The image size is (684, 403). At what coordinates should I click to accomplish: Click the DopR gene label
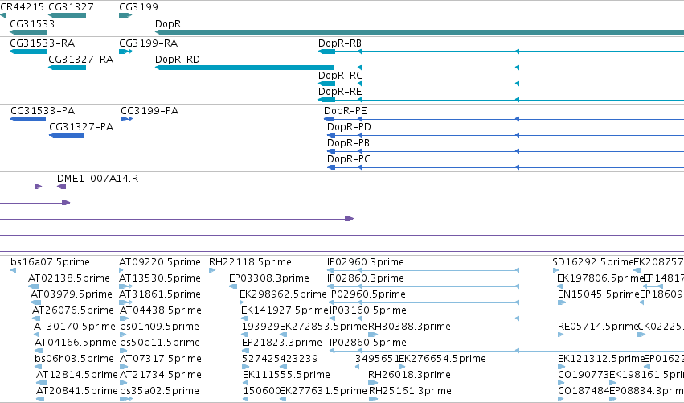[x=168, y=23]
